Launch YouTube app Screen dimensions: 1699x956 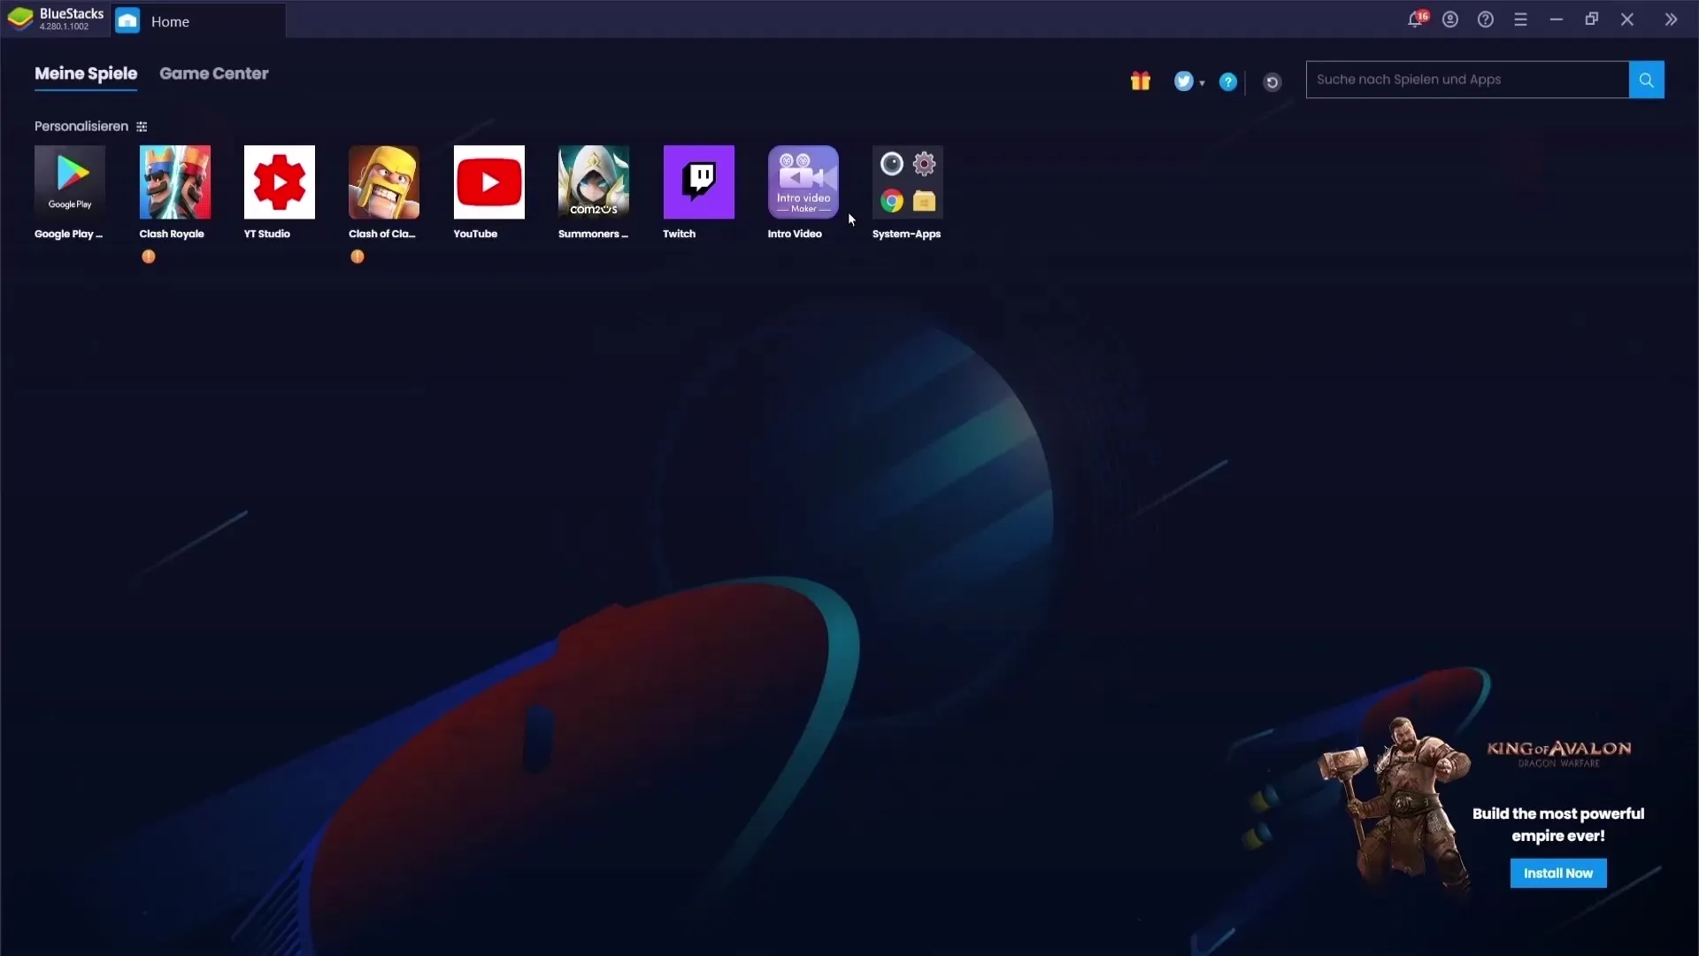point(489,182)
